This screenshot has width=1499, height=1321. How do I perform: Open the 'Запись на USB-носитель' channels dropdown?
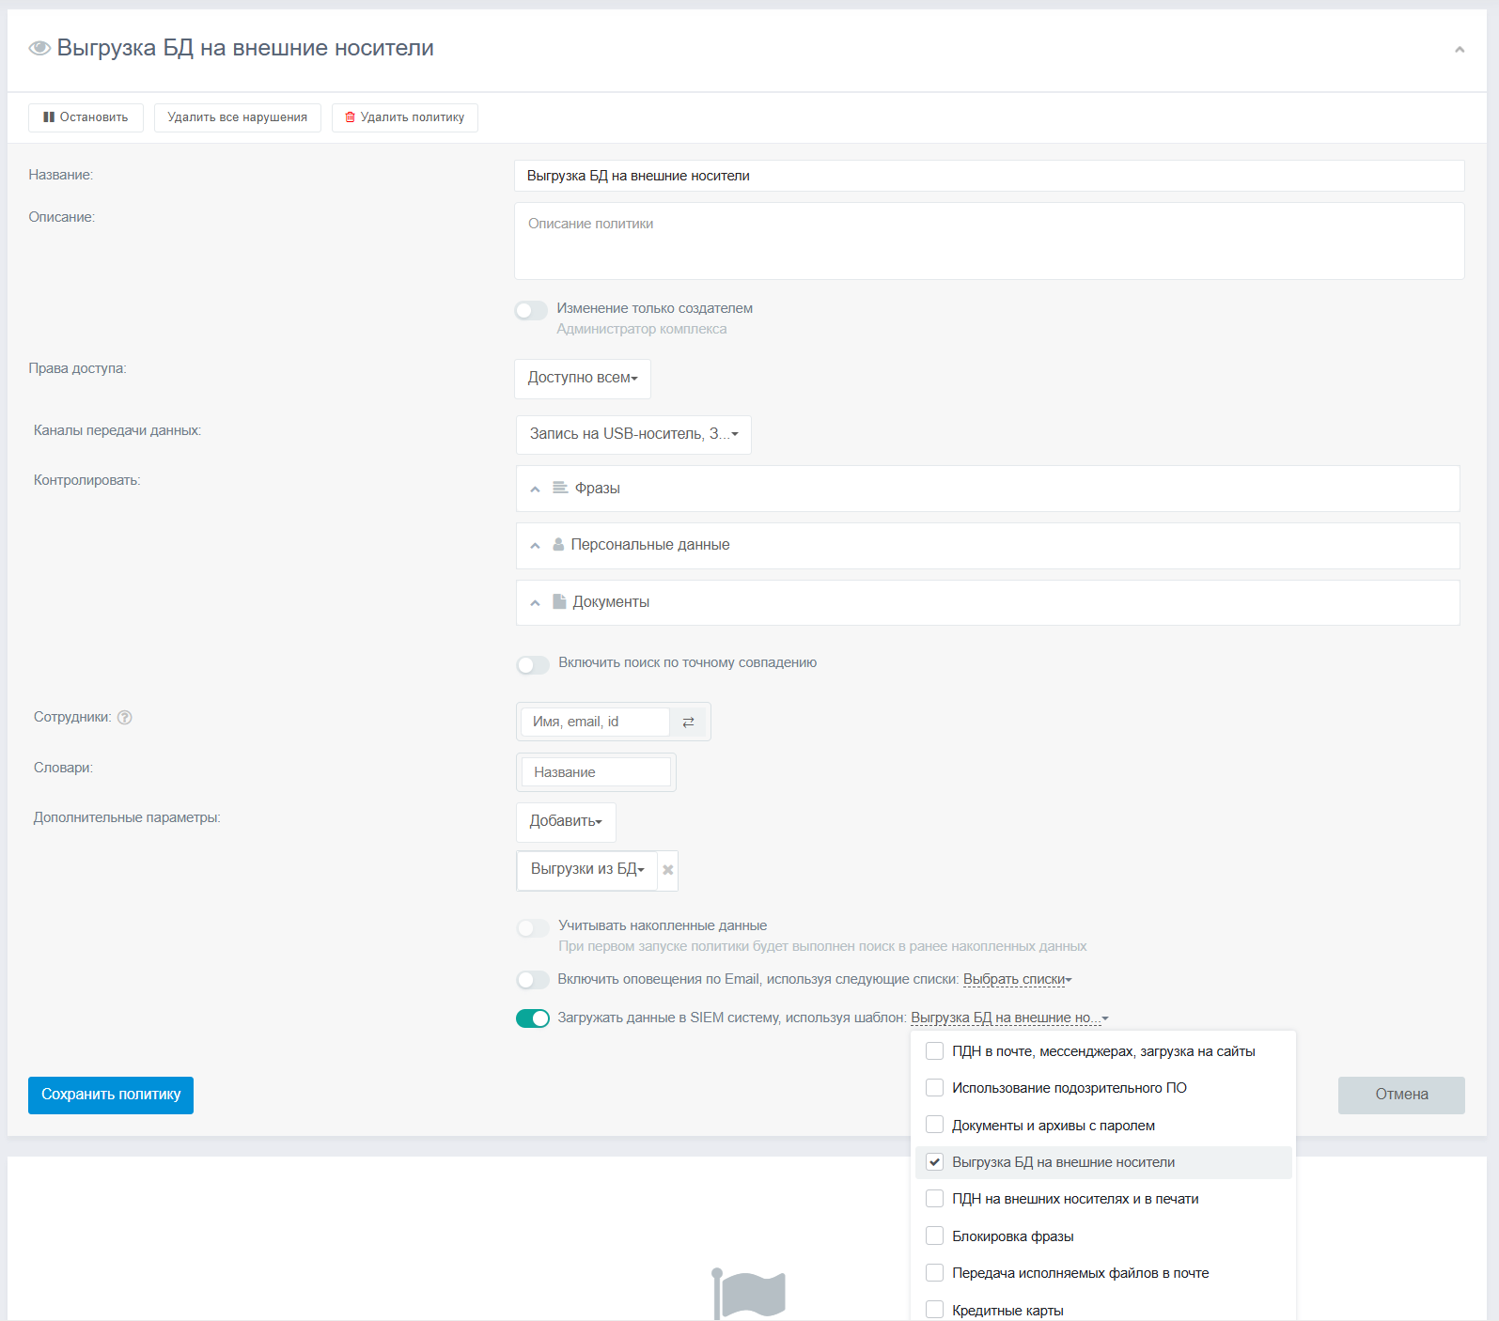pos(633,434)
